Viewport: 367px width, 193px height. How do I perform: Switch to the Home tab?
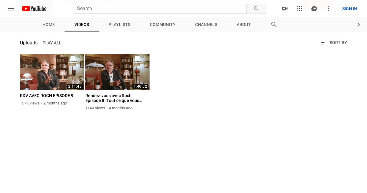pos(49,25)
